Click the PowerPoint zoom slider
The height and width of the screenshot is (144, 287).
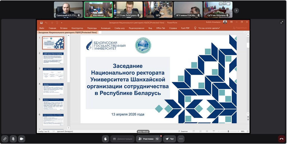[228, 131]
